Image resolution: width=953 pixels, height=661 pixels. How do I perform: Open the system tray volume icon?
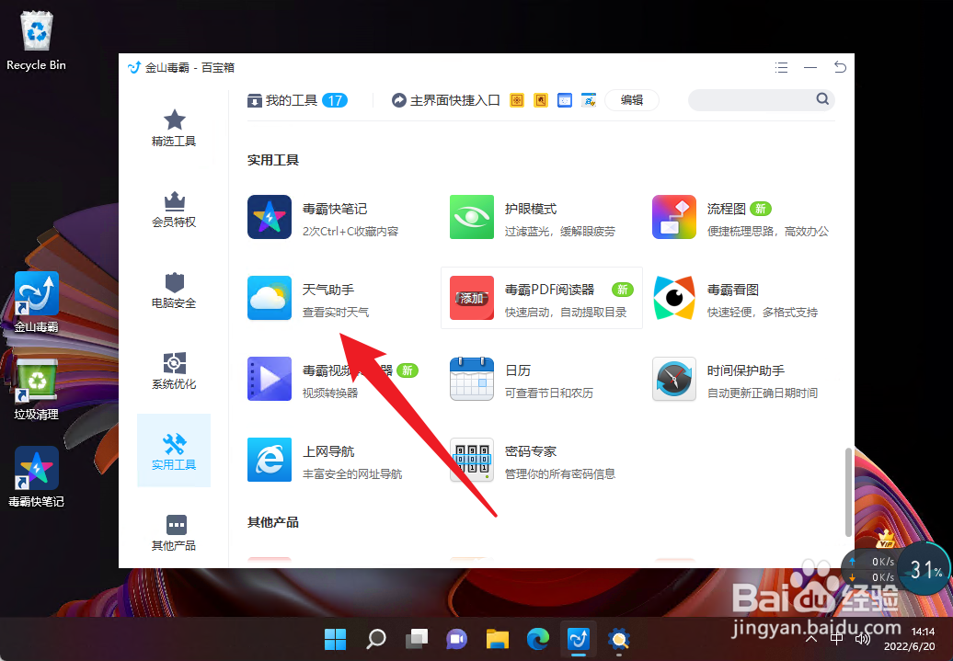[x=863, y=639]
